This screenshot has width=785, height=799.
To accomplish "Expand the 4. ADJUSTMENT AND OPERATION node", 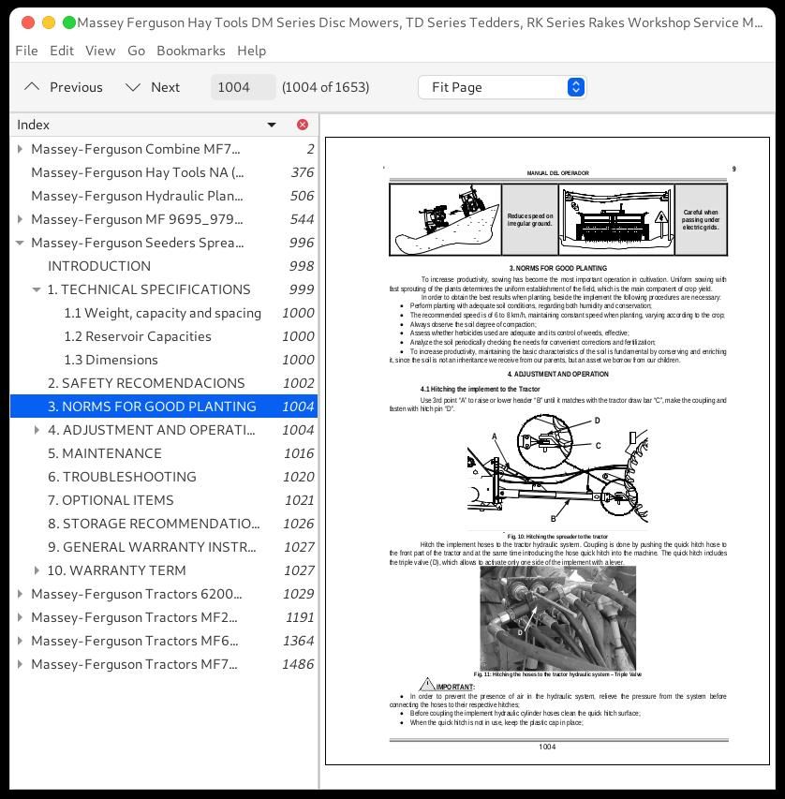I will point(37,430).
